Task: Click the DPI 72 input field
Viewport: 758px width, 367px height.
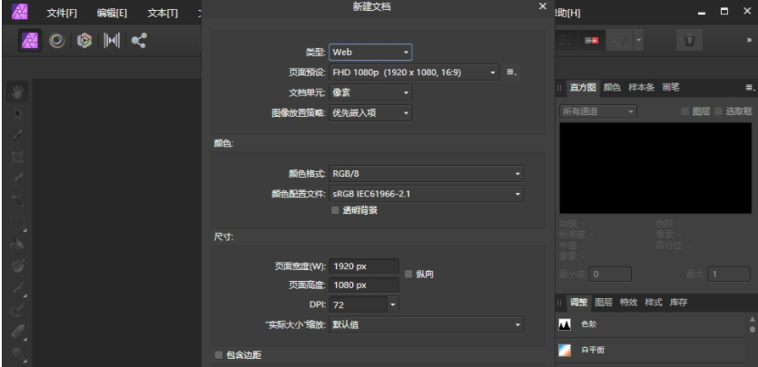Action: 359,304
